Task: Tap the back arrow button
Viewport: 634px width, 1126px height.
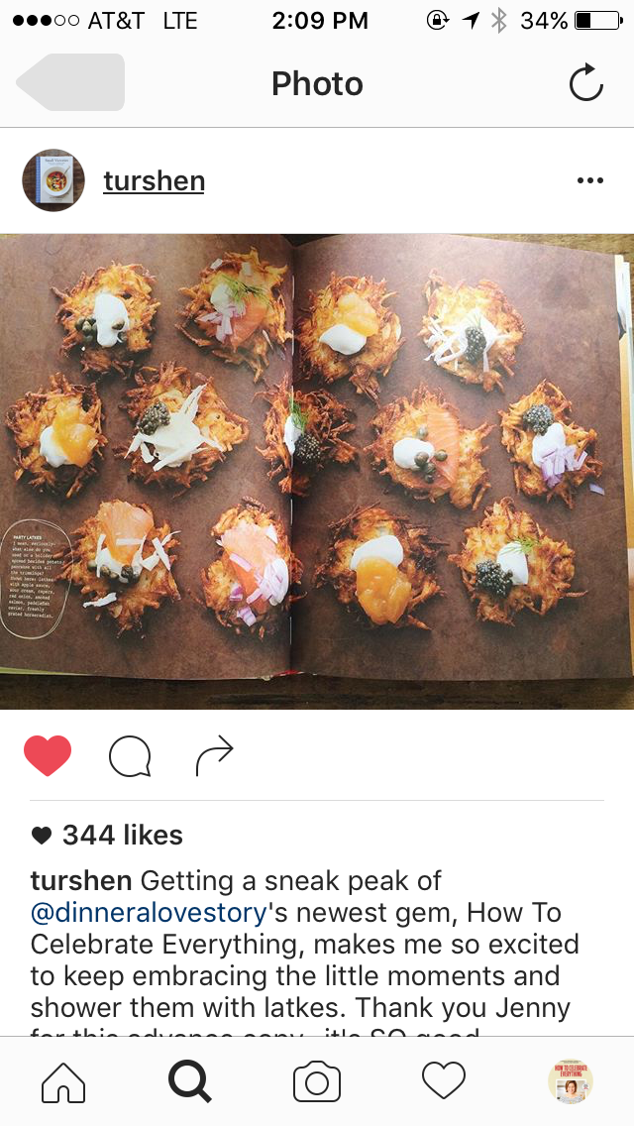Action: [x=70, y=82]
